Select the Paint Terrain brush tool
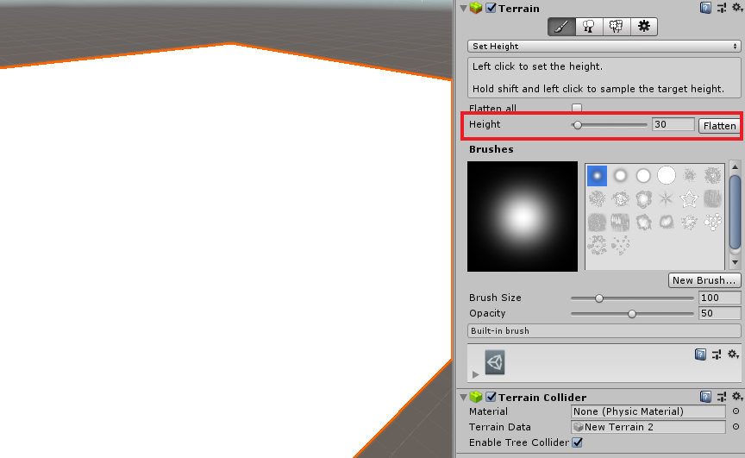This screenshot has height=458, width=745. 561,27
